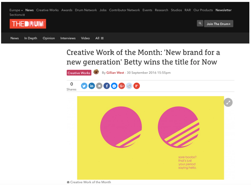Image resolution: width=251 pixels, height=185 pixels.
Task: Open the All categories menu
Action: (99, 38)
